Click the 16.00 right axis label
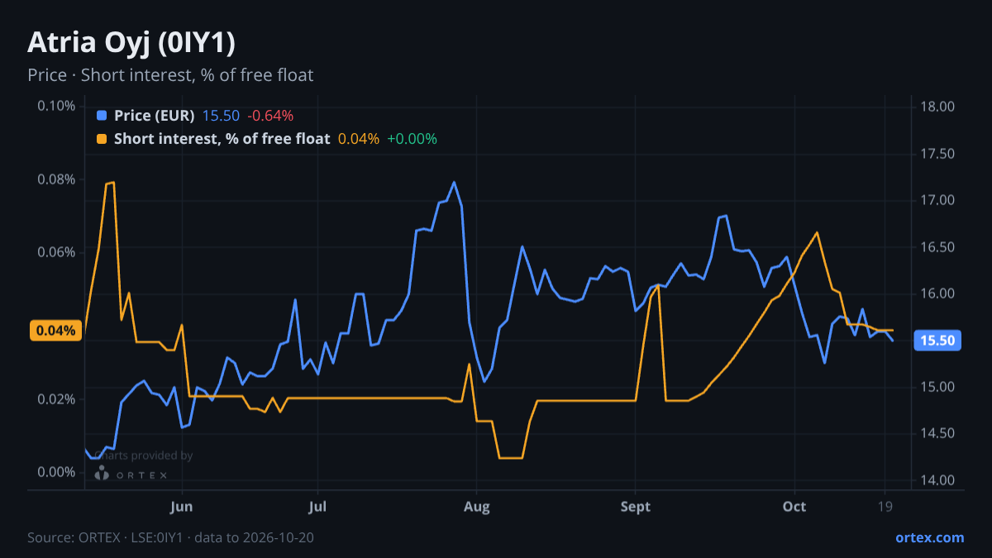Image resolution: width=992 pixels, height=558 pixels. [x=937, y=293]
